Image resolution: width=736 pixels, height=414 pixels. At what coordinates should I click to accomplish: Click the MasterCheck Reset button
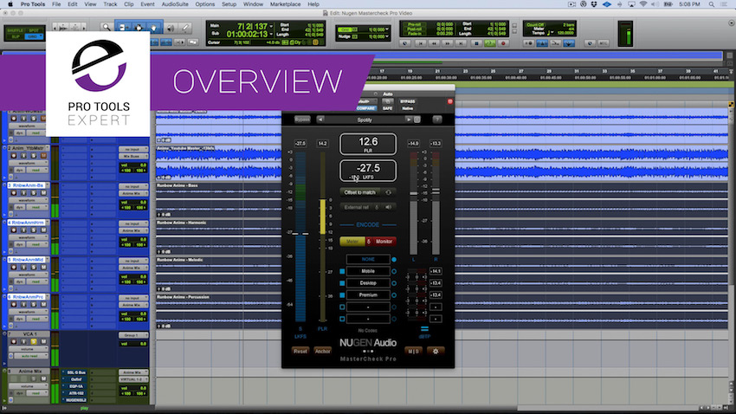click(x=300, y=351)
